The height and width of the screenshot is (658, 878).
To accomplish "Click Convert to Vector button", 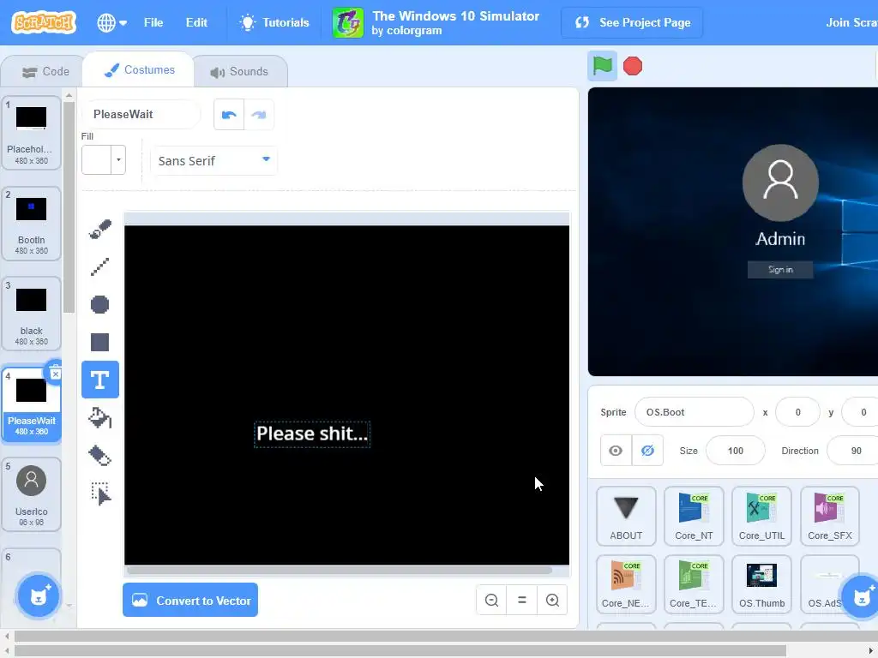I will tap(190, 601).
